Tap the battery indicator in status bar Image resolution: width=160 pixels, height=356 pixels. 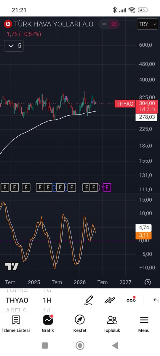143,10
